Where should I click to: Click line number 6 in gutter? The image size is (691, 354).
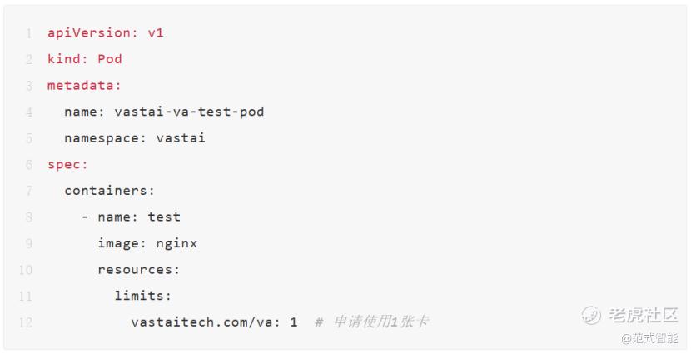coord(29,165)
